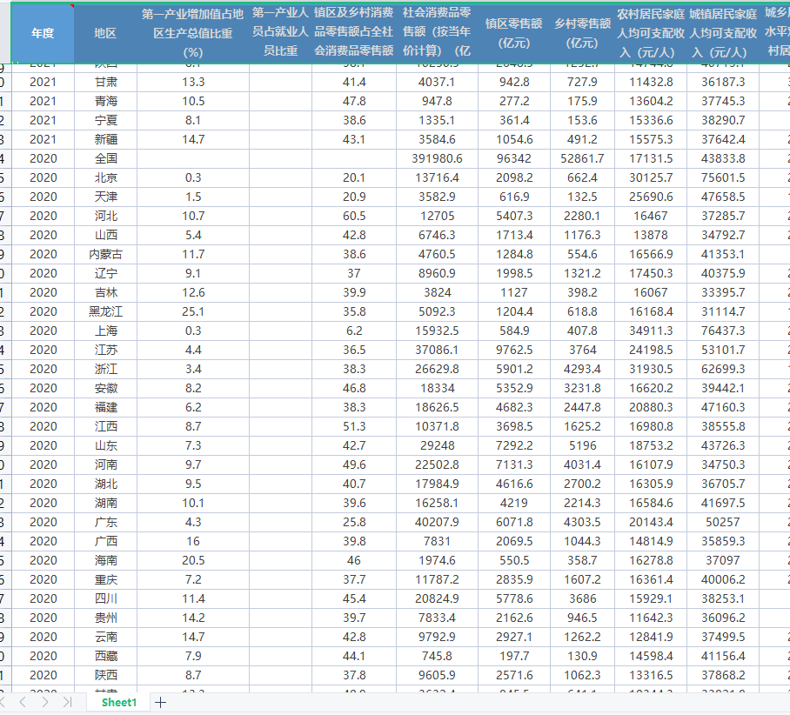This screenshot has height=715, width=790.
Task: Click the 2021 青海 region cell
Action: click(x=105, y=101)
